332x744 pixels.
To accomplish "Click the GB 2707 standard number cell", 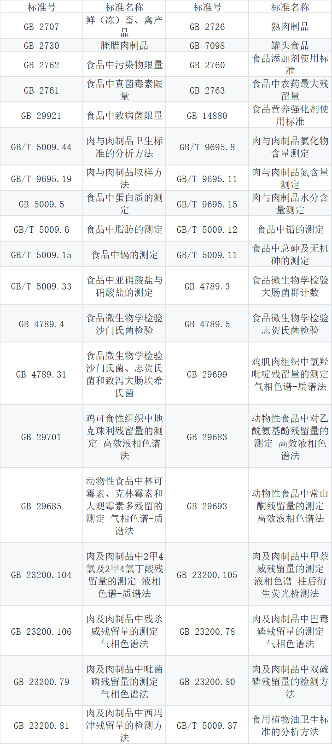I will 41,27.
